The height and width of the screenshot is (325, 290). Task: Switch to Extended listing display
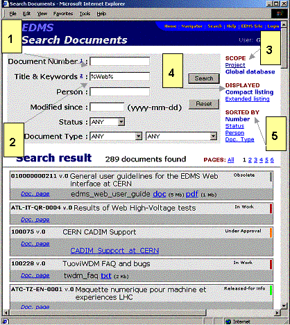[247, 99]
